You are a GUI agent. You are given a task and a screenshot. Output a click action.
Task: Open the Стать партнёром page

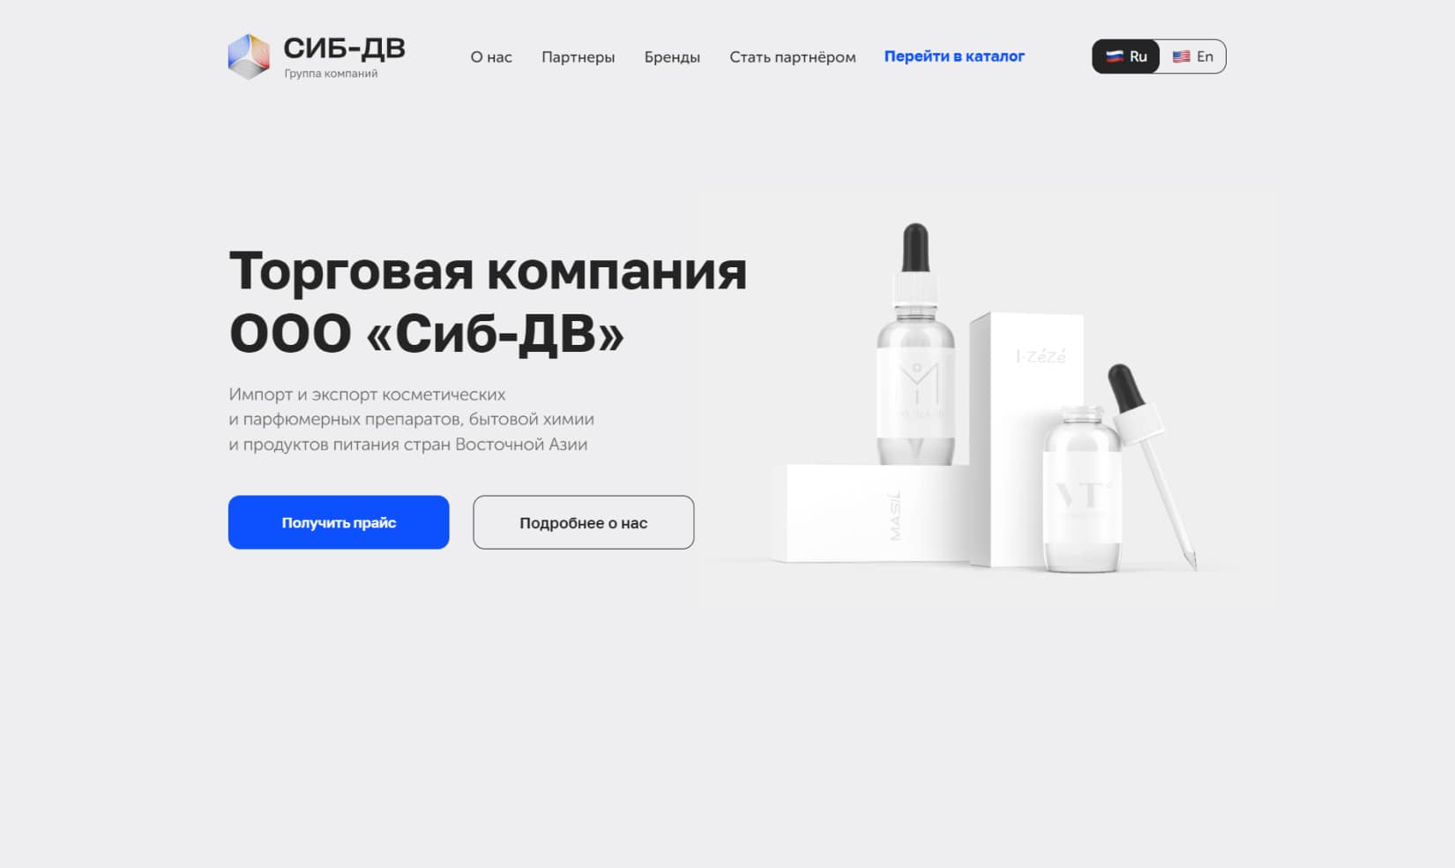[x=793, y=57]
